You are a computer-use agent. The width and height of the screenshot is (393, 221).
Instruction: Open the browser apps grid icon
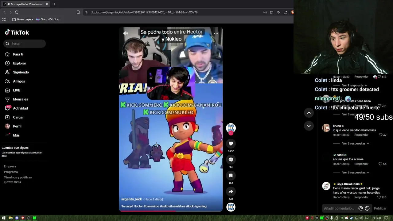(x=4, y=19)
